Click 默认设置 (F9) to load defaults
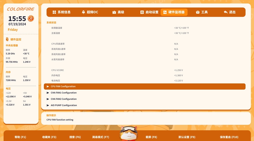254x141 pixels. pos(187,137)
